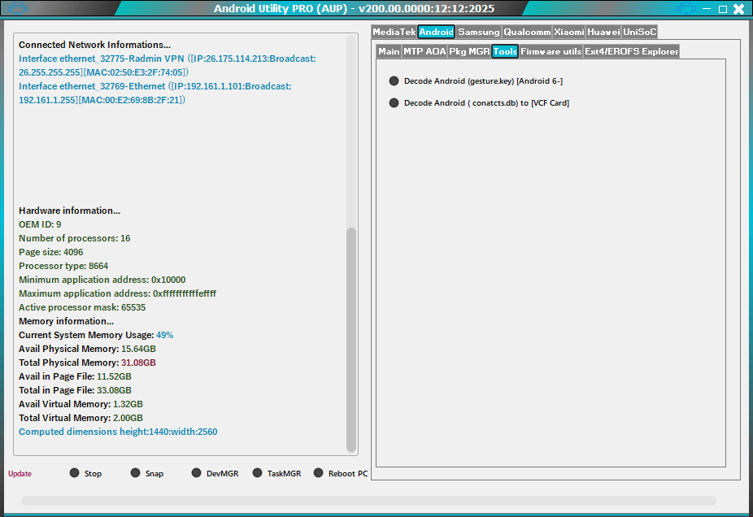Click 'Processor type: 8664' line
The width and height of the screenshot is (753, 517).
point(63,266)
